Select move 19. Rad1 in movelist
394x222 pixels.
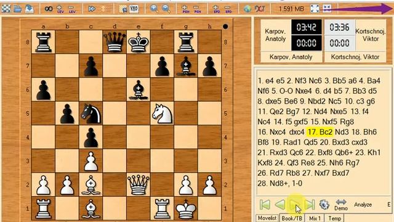[287, 142]
